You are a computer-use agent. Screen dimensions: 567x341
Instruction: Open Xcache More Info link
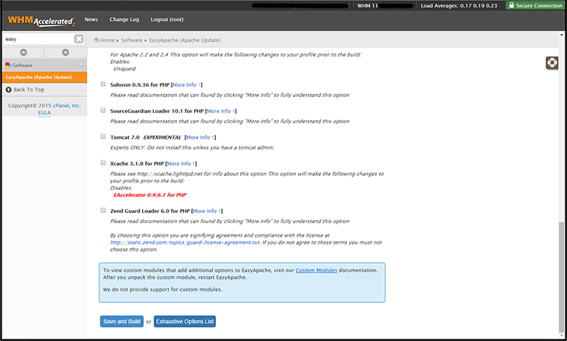click(x=181, y=164)
